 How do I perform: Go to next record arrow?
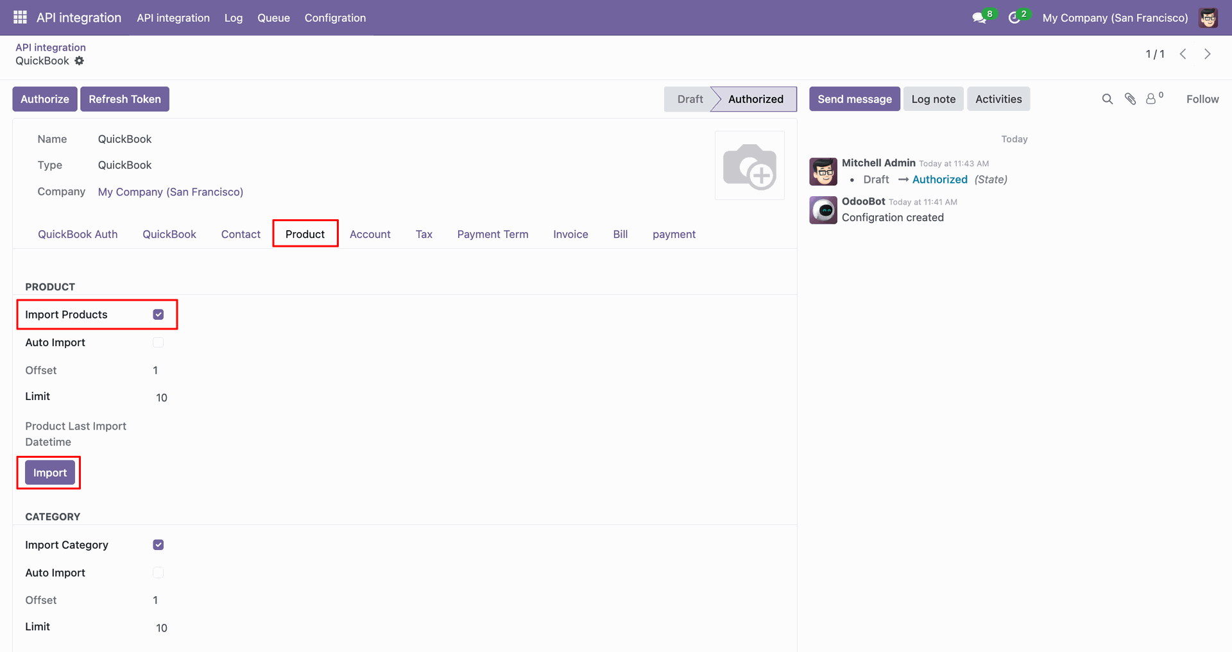point(1208,54)
